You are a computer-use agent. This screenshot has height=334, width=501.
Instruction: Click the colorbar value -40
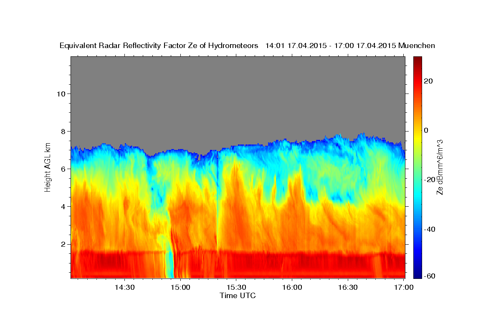[430, 229]
